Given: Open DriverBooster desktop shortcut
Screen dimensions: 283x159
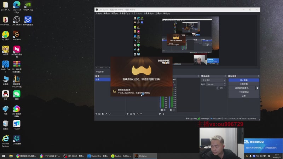Looking at the screenshot, I should pos(5,21).
